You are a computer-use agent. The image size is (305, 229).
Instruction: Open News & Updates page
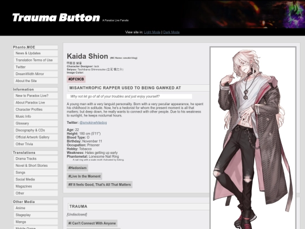pyautogui.click(x=36, y=53)
